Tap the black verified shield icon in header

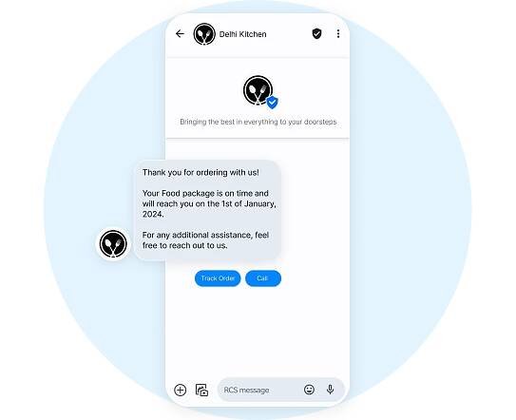pos(316,33)
